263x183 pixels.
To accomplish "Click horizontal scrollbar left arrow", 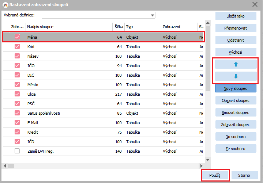I will (x=5, y=166).
